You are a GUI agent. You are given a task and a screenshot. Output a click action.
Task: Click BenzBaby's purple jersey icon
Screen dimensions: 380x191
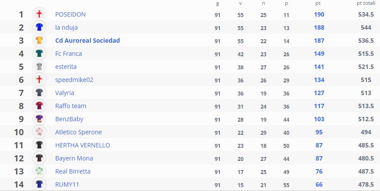pos(39,119)
